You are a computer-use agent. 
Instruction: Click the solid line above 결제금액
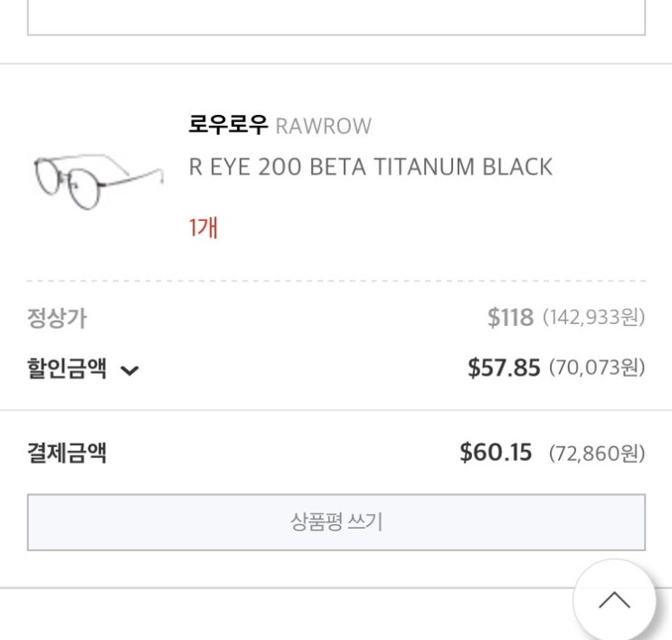[x=336, y=410]
